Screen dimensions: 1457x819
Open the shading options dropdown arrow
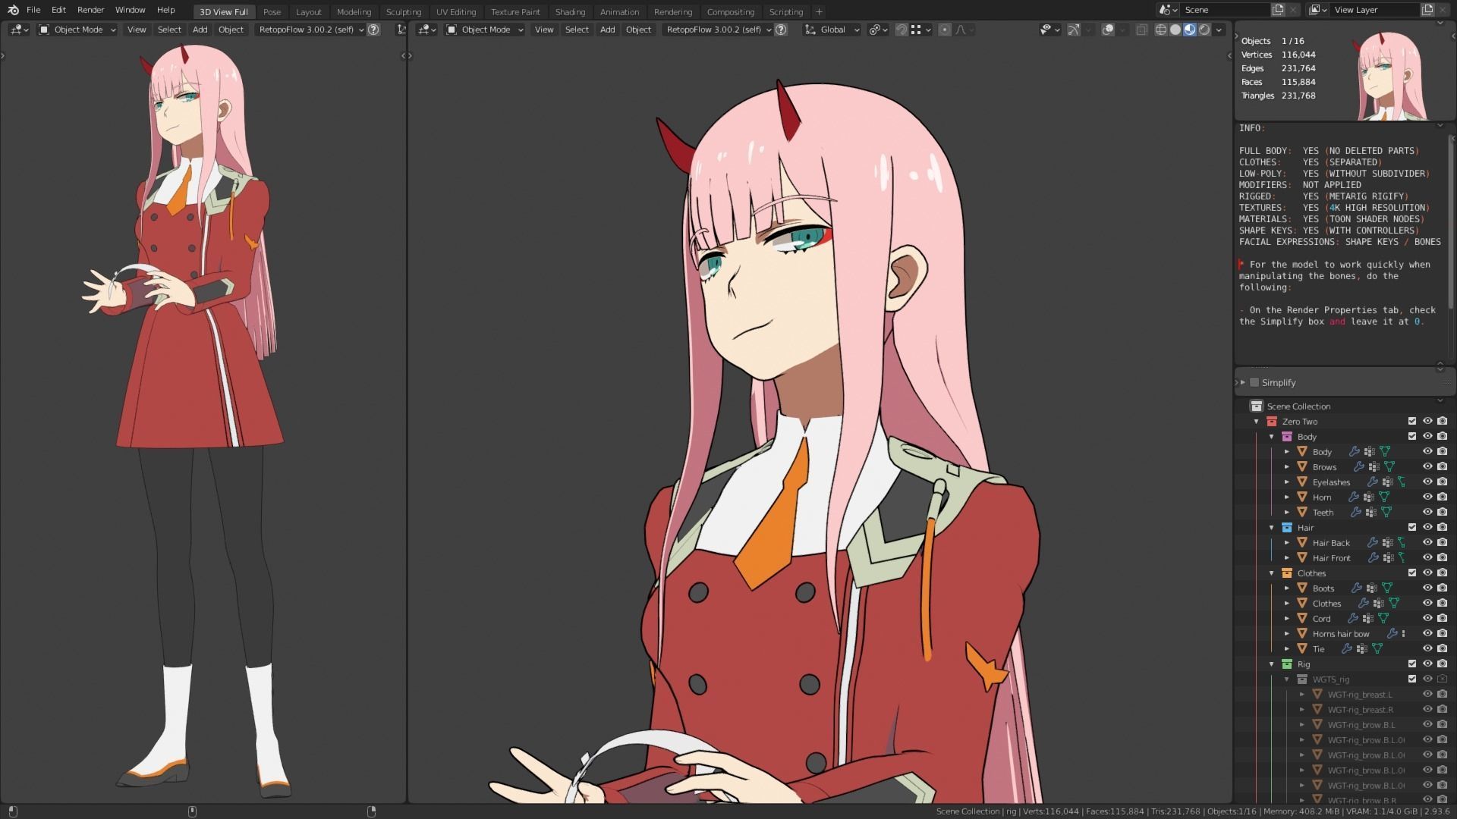1219,30
